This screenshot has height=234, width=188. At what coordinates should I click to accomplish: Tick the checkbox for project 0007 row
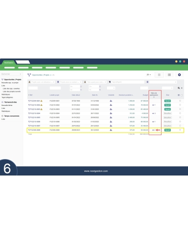tap(180, 126)
